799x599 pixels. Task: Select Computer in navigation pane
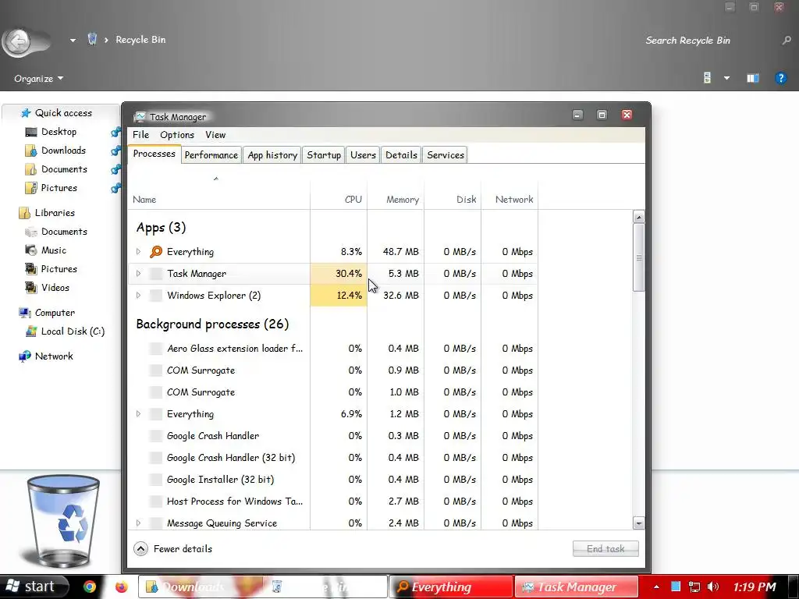[55, 313]
